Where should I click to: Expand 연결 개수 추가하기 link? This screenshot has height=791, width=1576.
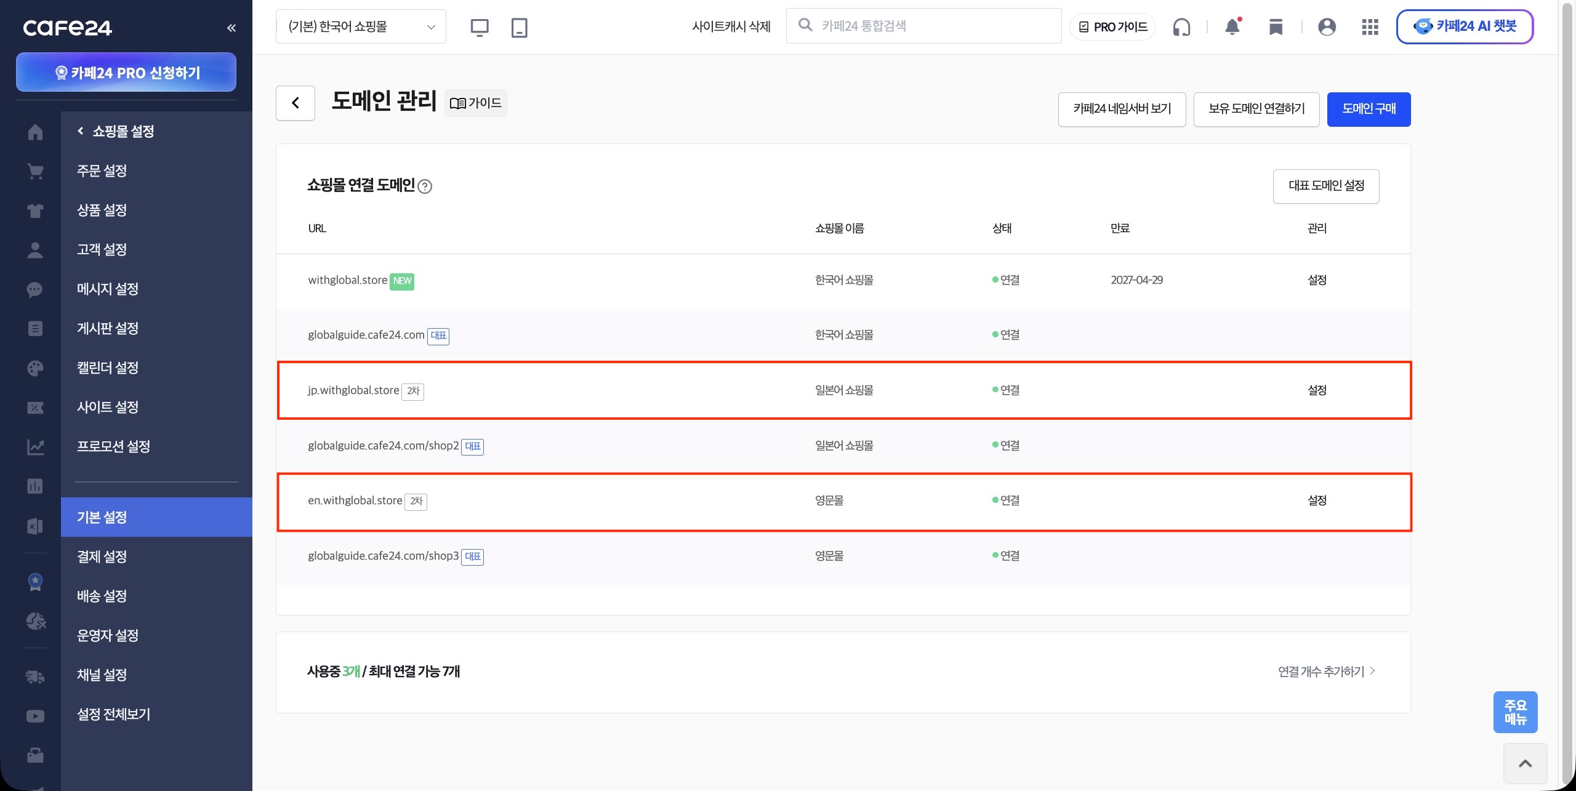pyautogui.click(x=1327, y=672)
